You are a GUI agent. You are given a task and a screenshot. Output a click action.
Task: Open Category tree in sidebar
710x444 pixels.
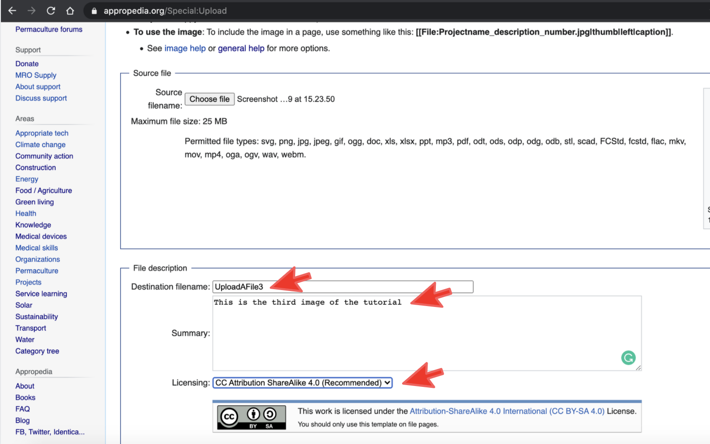pyautogui.click(x=37, y=351)
